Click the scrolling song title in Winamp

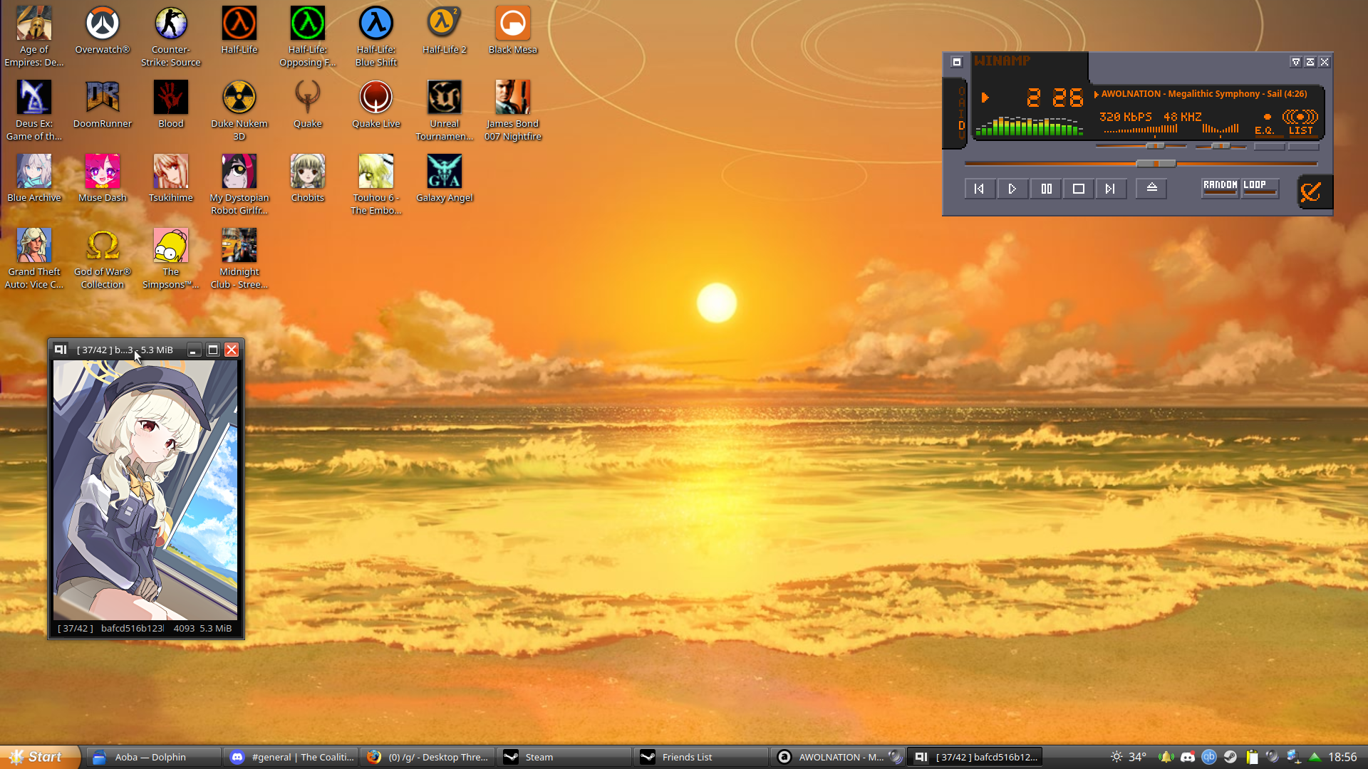[1203, 94]
